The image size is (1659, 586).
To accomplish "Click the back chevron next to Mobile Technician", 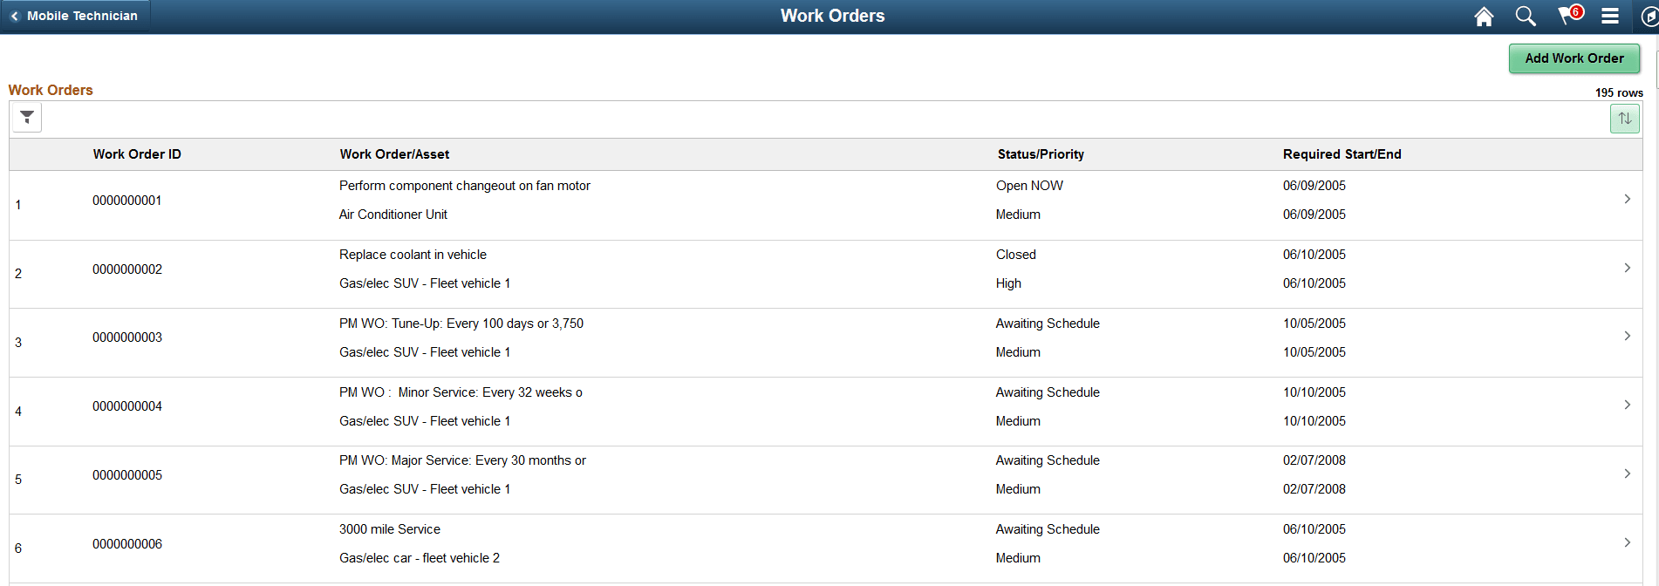I will pos(15,16).
